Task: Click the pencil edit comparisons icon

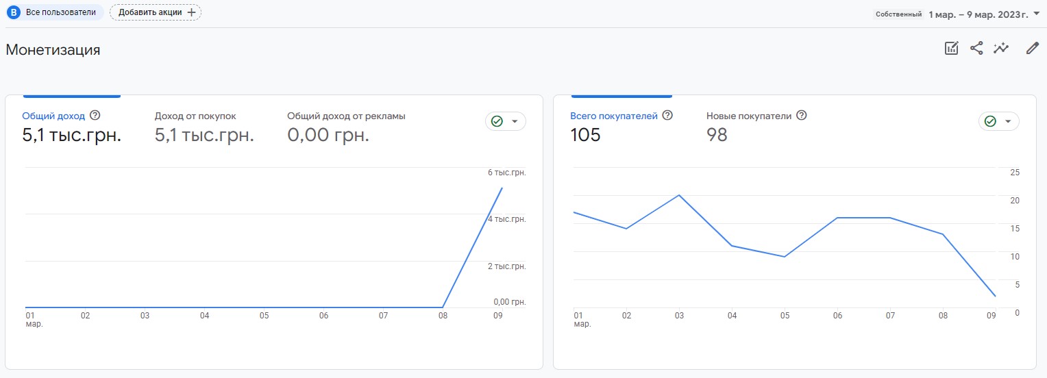Action: point(1032,48)
